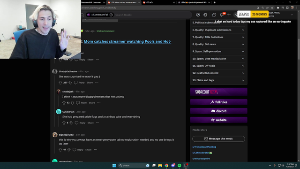
Task: Switch to the TikTok #yetitok tab
Action: (194, 2)
